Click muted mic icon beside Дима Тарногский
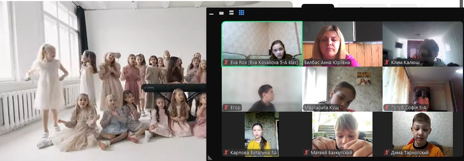Screen dimensions: 464x161 tap(387, 152)
